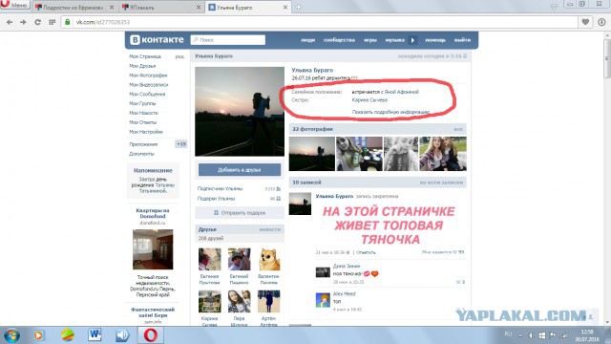Open Мои Друзья in sidebar
Image resolution: width=611 pixels, height=344 pixels.
pos(142,66)
